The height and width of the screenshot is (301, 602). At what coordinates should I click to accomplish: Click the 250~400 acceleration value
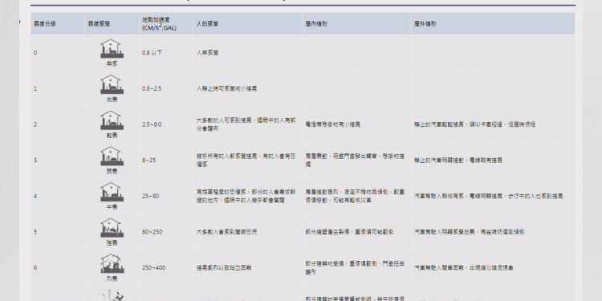click(x=154, y=267)
